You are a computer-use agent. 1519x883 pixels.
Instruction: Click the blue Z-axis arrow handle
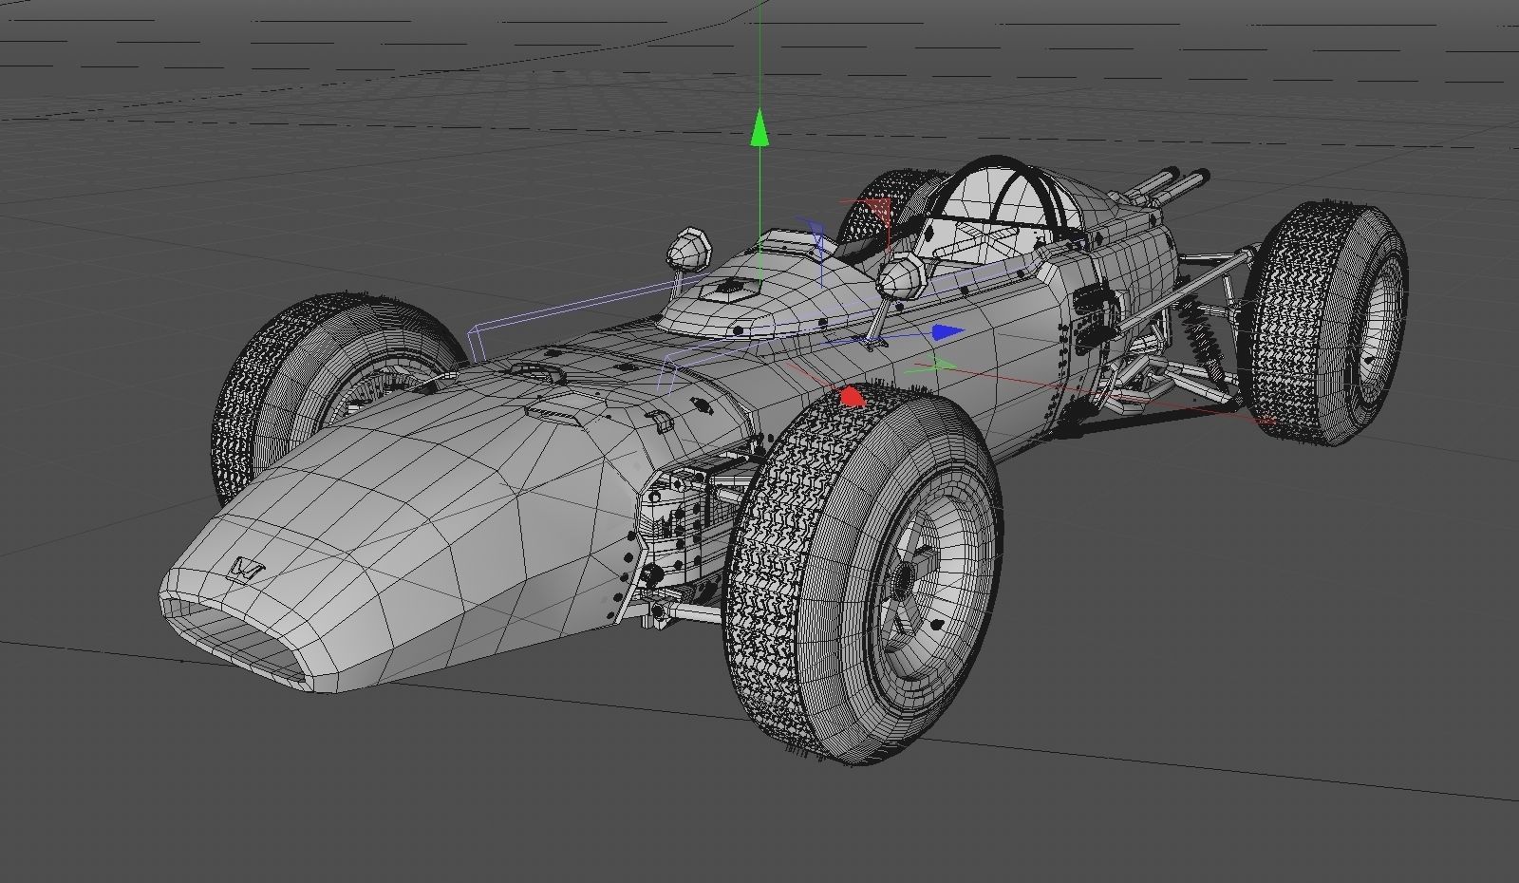[x=947, y=332]
